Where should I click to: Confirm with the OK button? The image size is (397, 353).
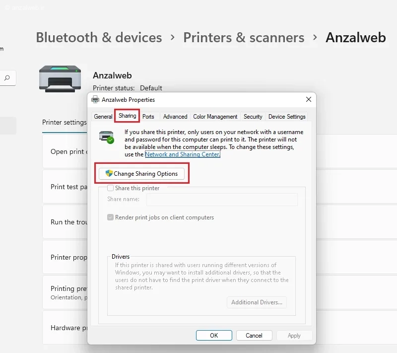pos(214,335)
